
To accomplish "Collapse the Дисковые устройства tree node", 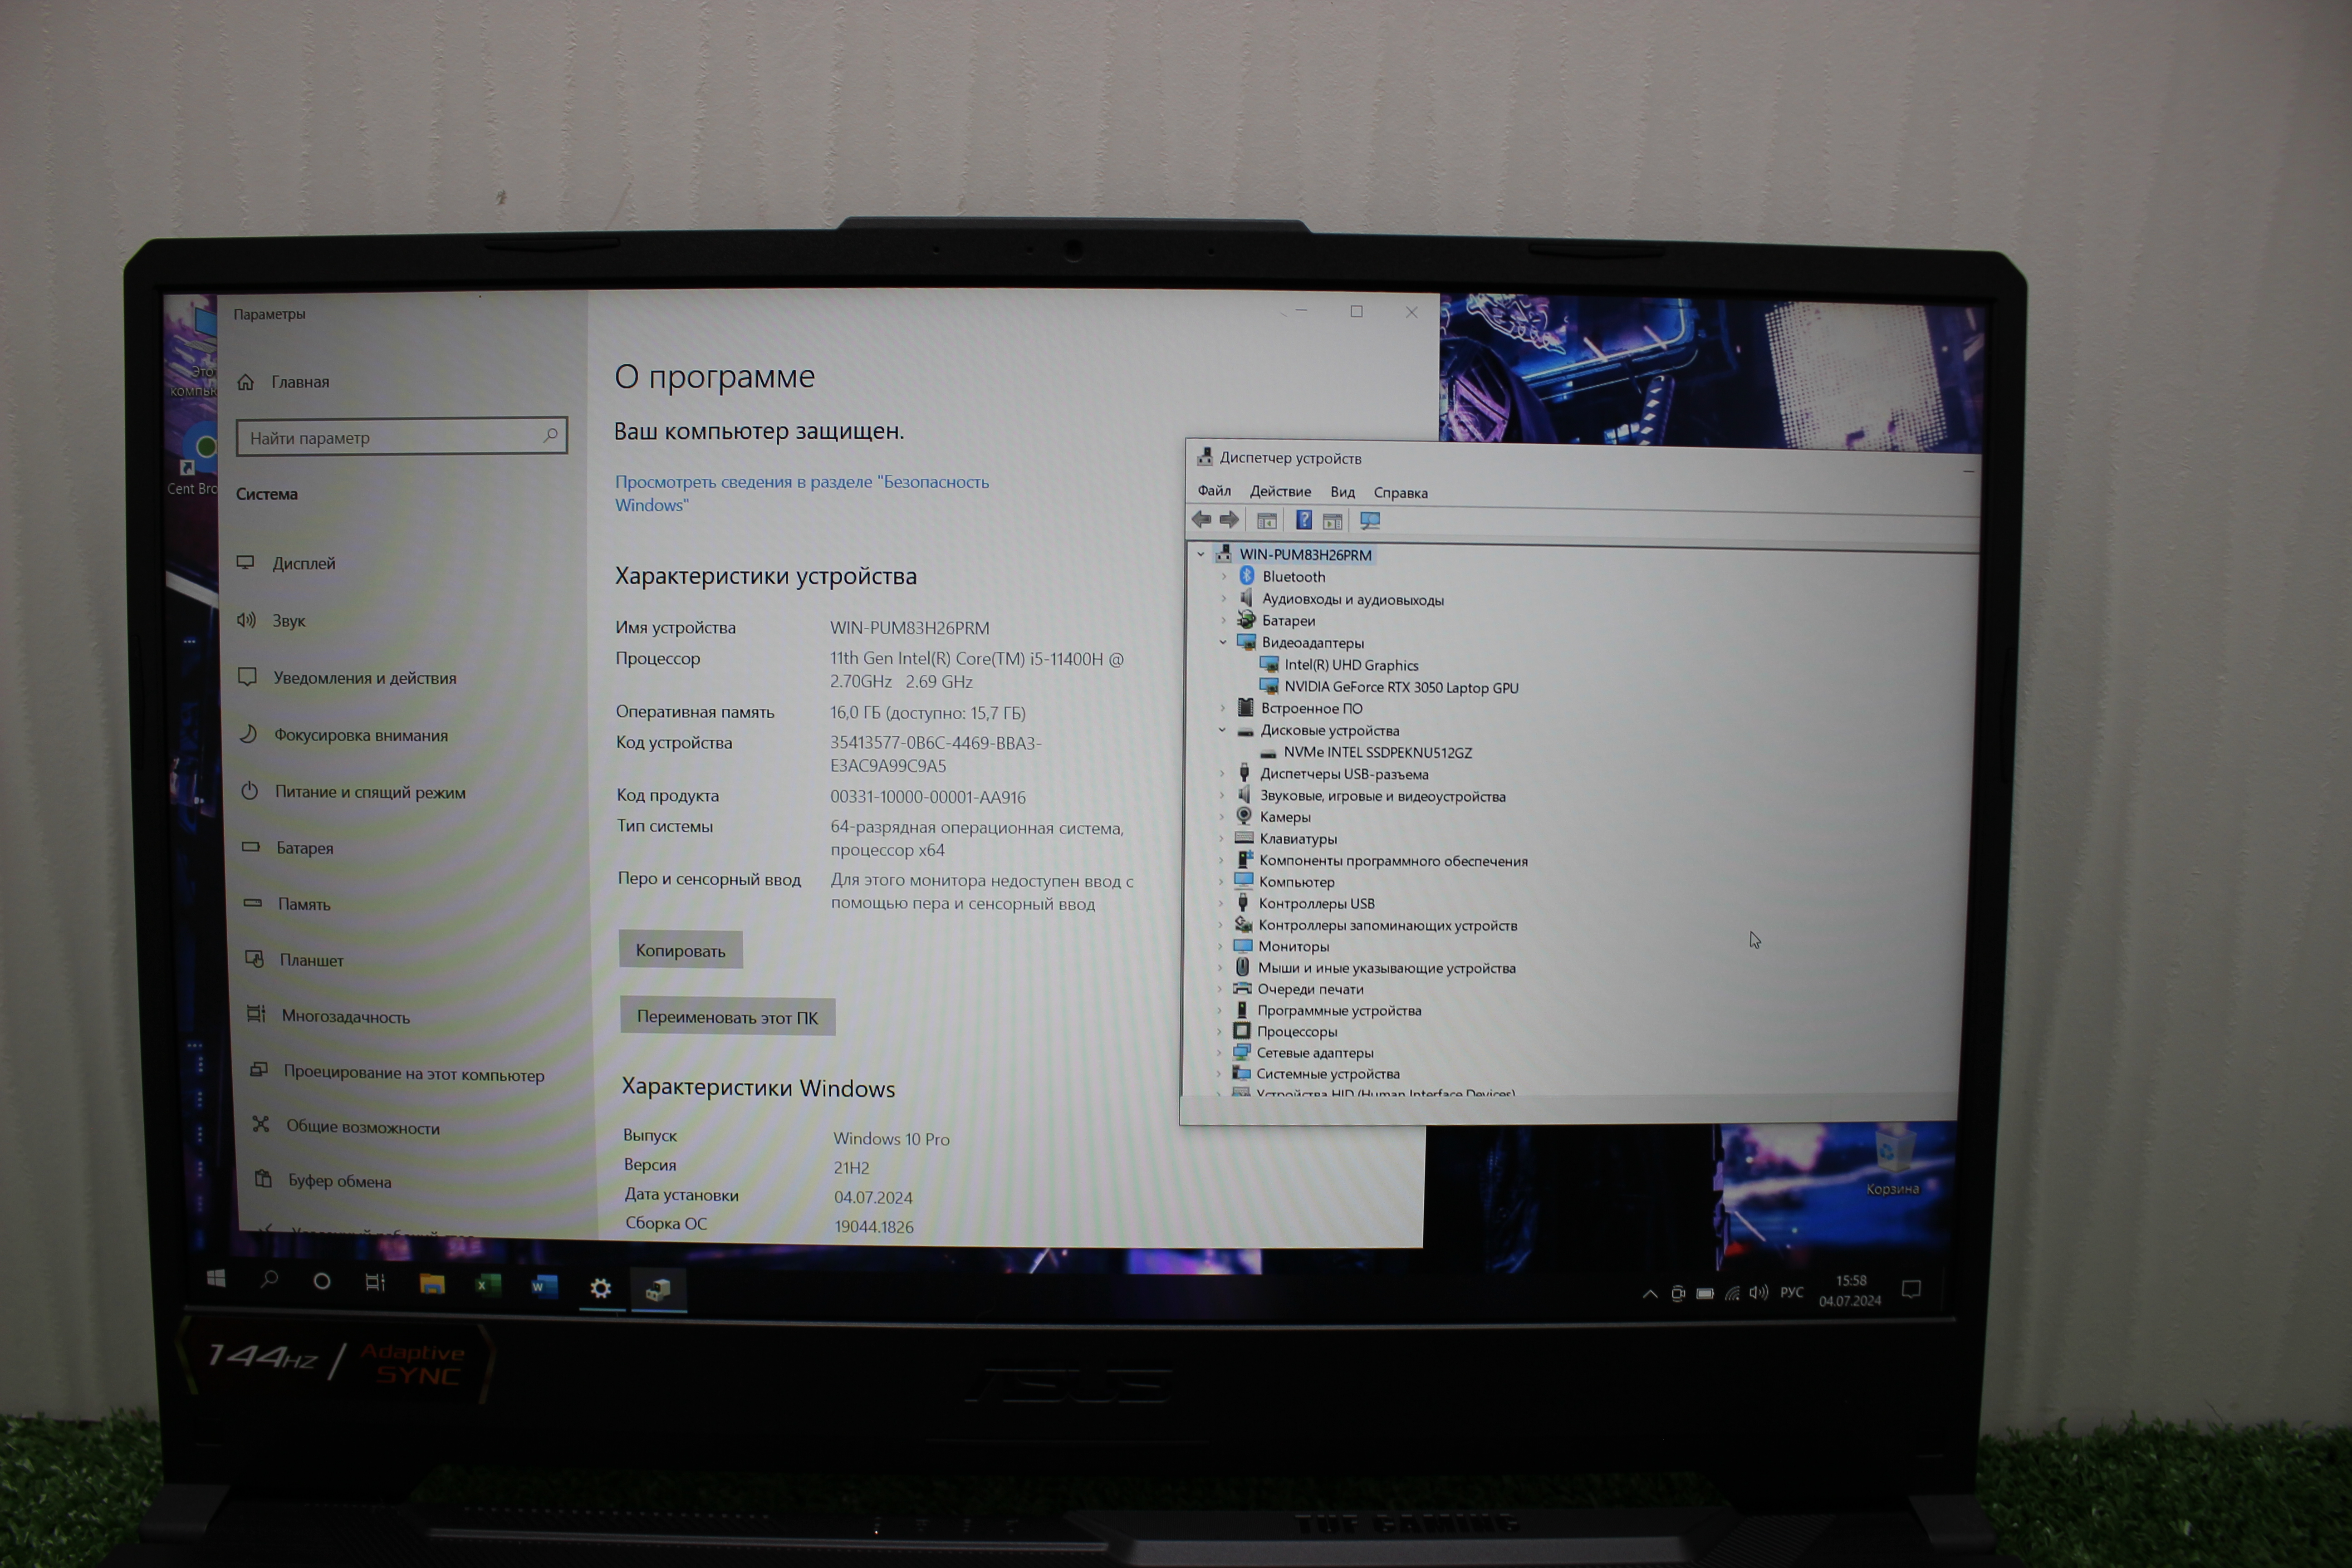I will click(x=1222, y=730).
